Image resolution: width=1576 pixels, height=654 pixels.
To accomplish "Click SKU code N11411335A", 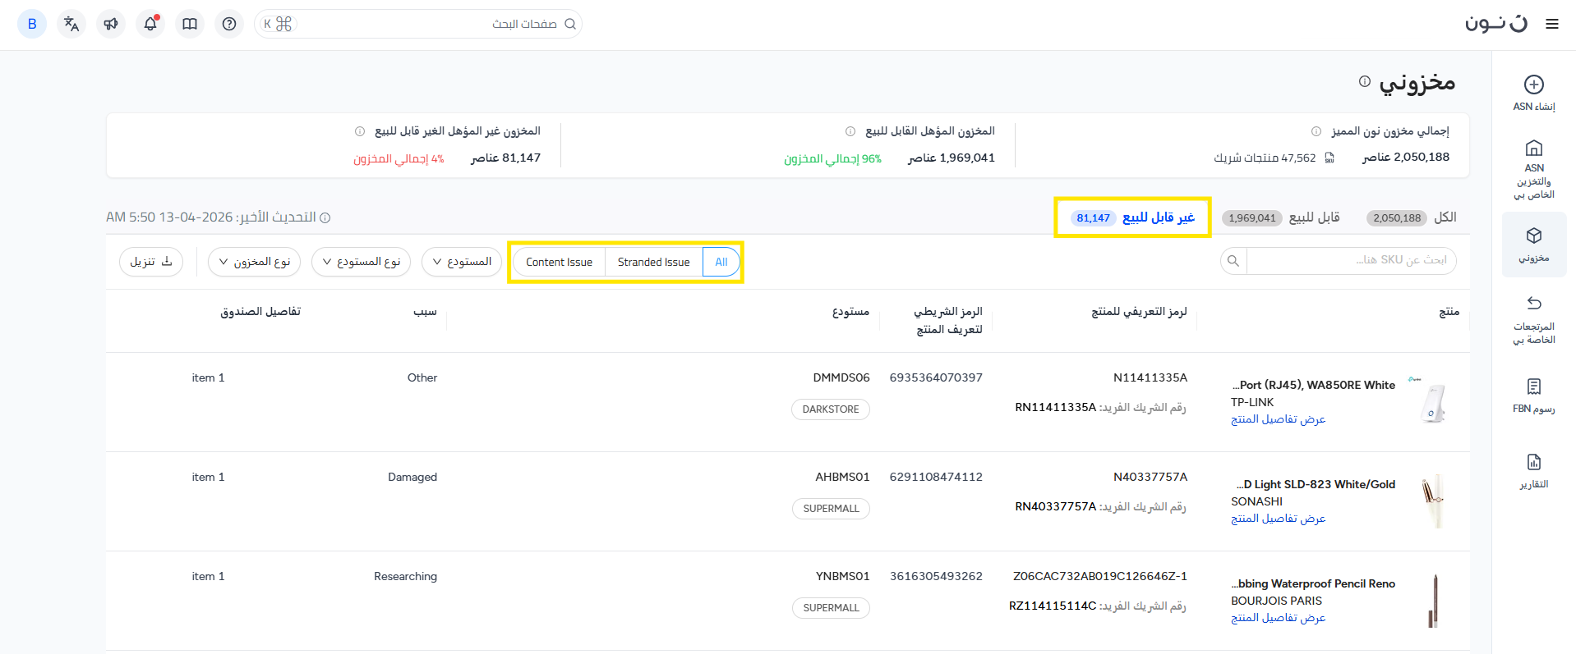I will [1150, 377].
